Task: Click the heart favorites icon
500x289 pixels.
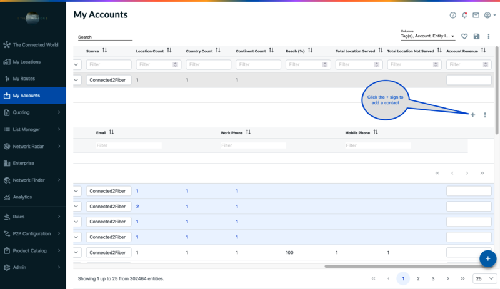Action: (x=464, y=37)
